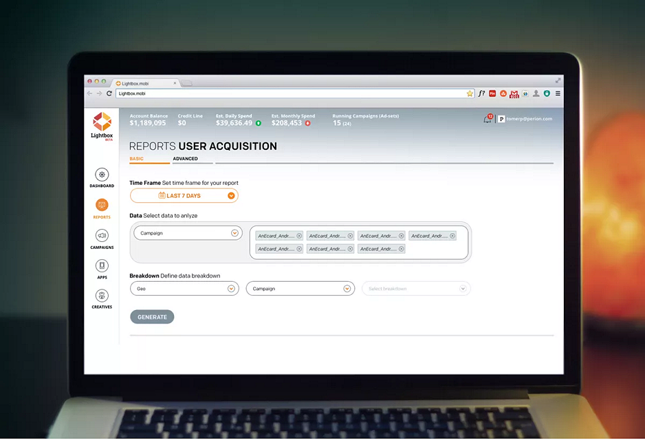This screenshot has width=645, height=440.
Task: Open a new browser tab
Action: pyautogui.click(x=187, y=83)
